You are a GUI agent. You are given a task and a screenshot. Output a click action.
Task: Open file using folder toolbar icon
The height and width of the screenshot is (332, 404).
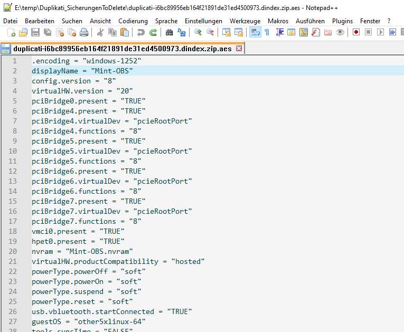click(23, 32)
